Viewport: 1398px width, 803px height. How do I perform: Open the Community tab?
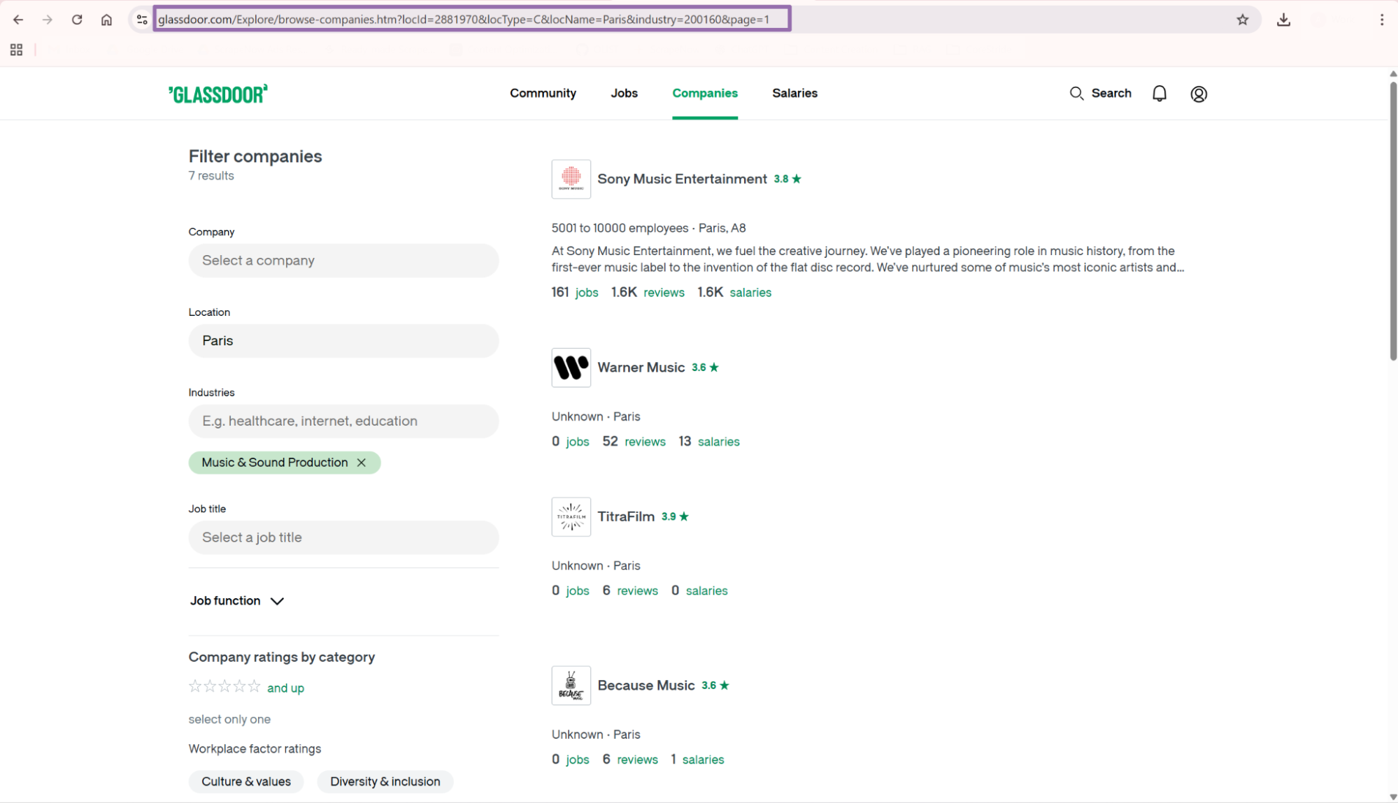[543, 94]
